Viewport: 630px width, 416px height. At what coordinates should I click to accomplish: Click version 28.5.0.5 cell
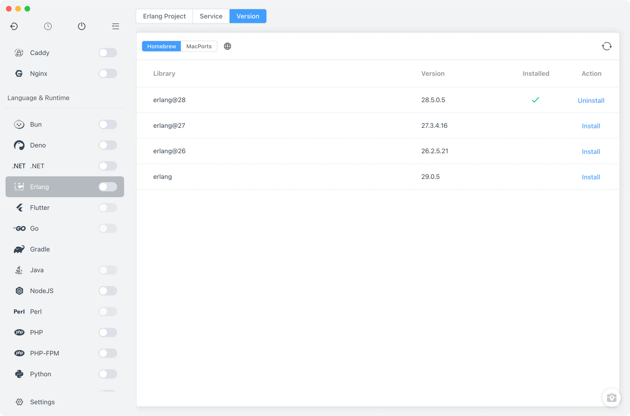point(433,100)
